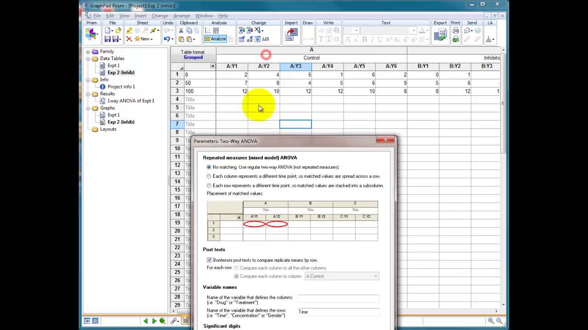The height and width of the screenshot is (330, 588).
Task: Expand the Results folder tree node
Action: coord(87,94)
